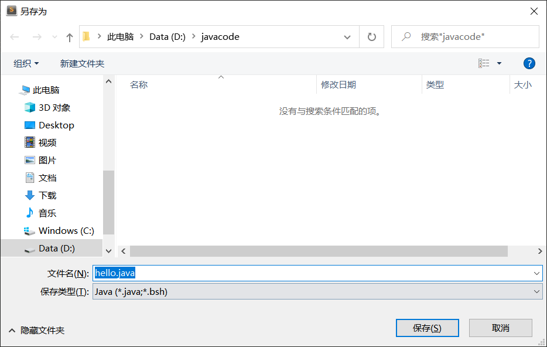Expand address bar history dropdown

(347, 37)
